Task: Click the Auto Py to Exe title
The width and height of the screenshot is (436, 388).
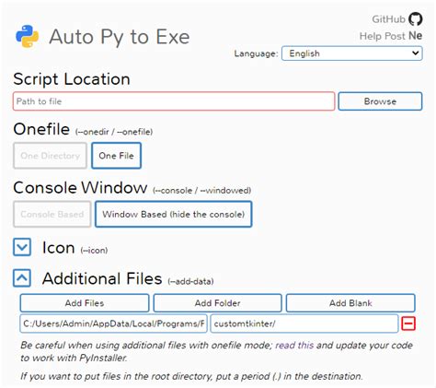Action: pos(120,37)
